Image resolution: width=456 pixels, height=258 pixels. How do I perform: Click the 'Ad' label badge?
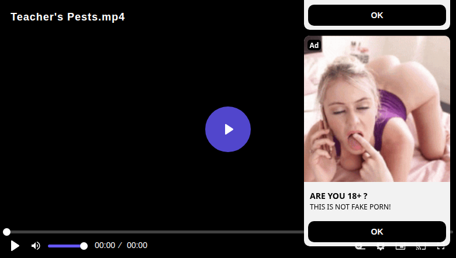[x=314, y=45]
